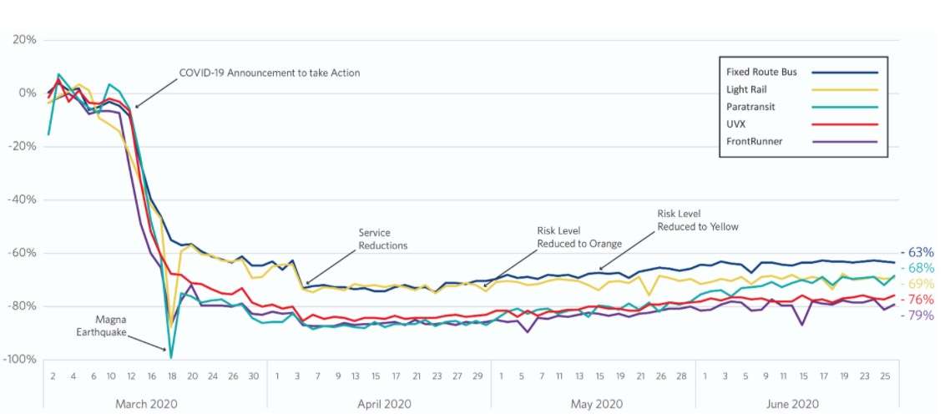Click the 63% end-of-line value
Image resolution: width=950 pixels, height=419 pixels.
pyautogui.click(x=921, y=253)
